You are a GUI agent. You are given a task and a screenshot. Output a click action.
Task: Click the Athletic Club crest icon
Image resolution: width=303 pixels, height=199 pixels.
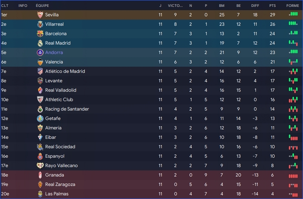pyautogui.click(x=40, y=100)
